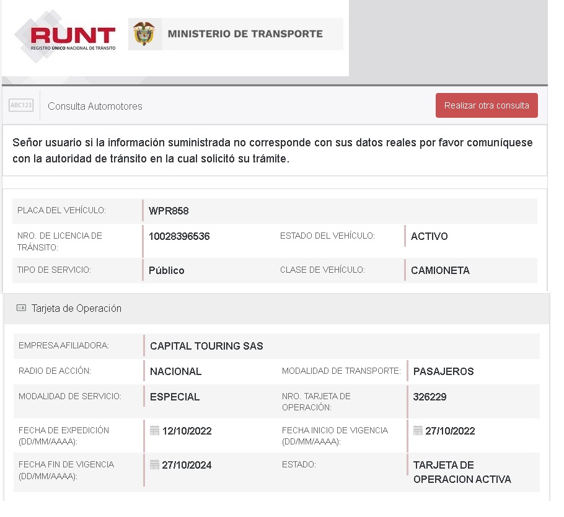Select the company name CAPITAL TOURING SAS

[206, 346]
